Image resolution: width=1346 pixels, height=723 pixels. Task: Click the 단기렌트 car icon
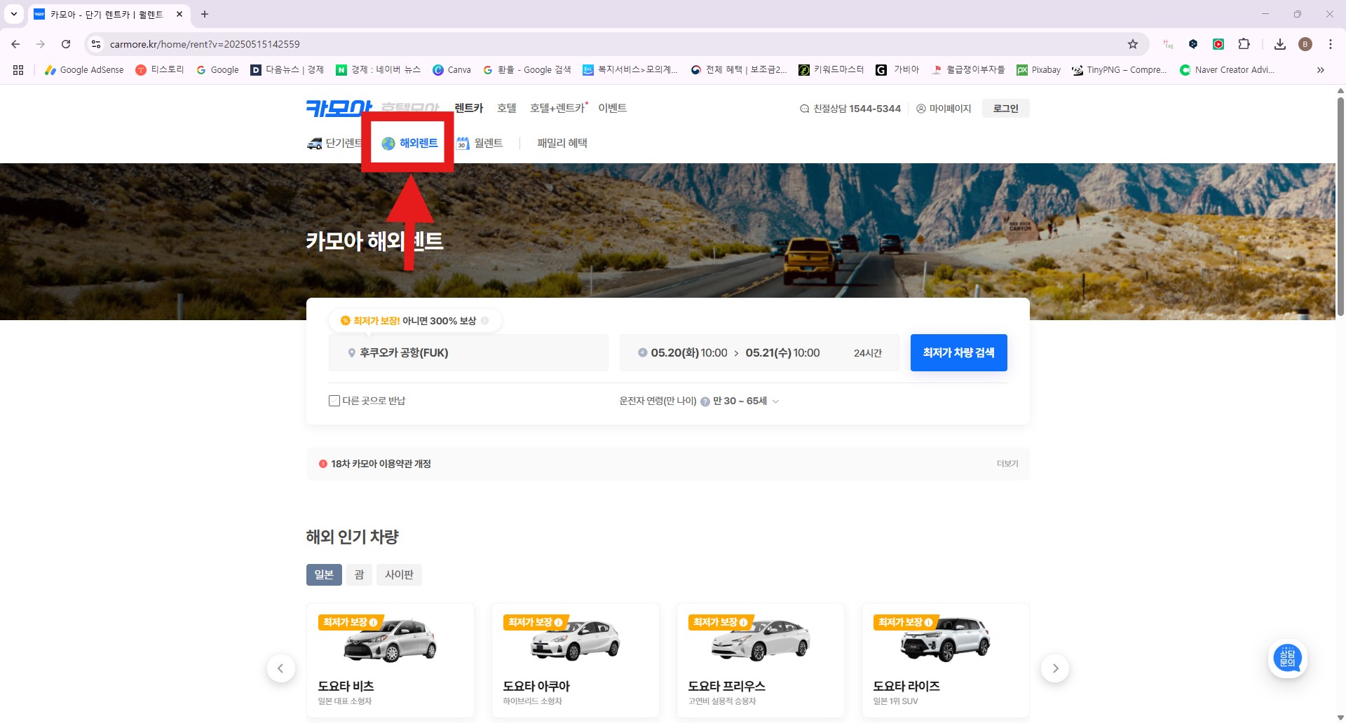pyautogui.click(x=315, y=143)
